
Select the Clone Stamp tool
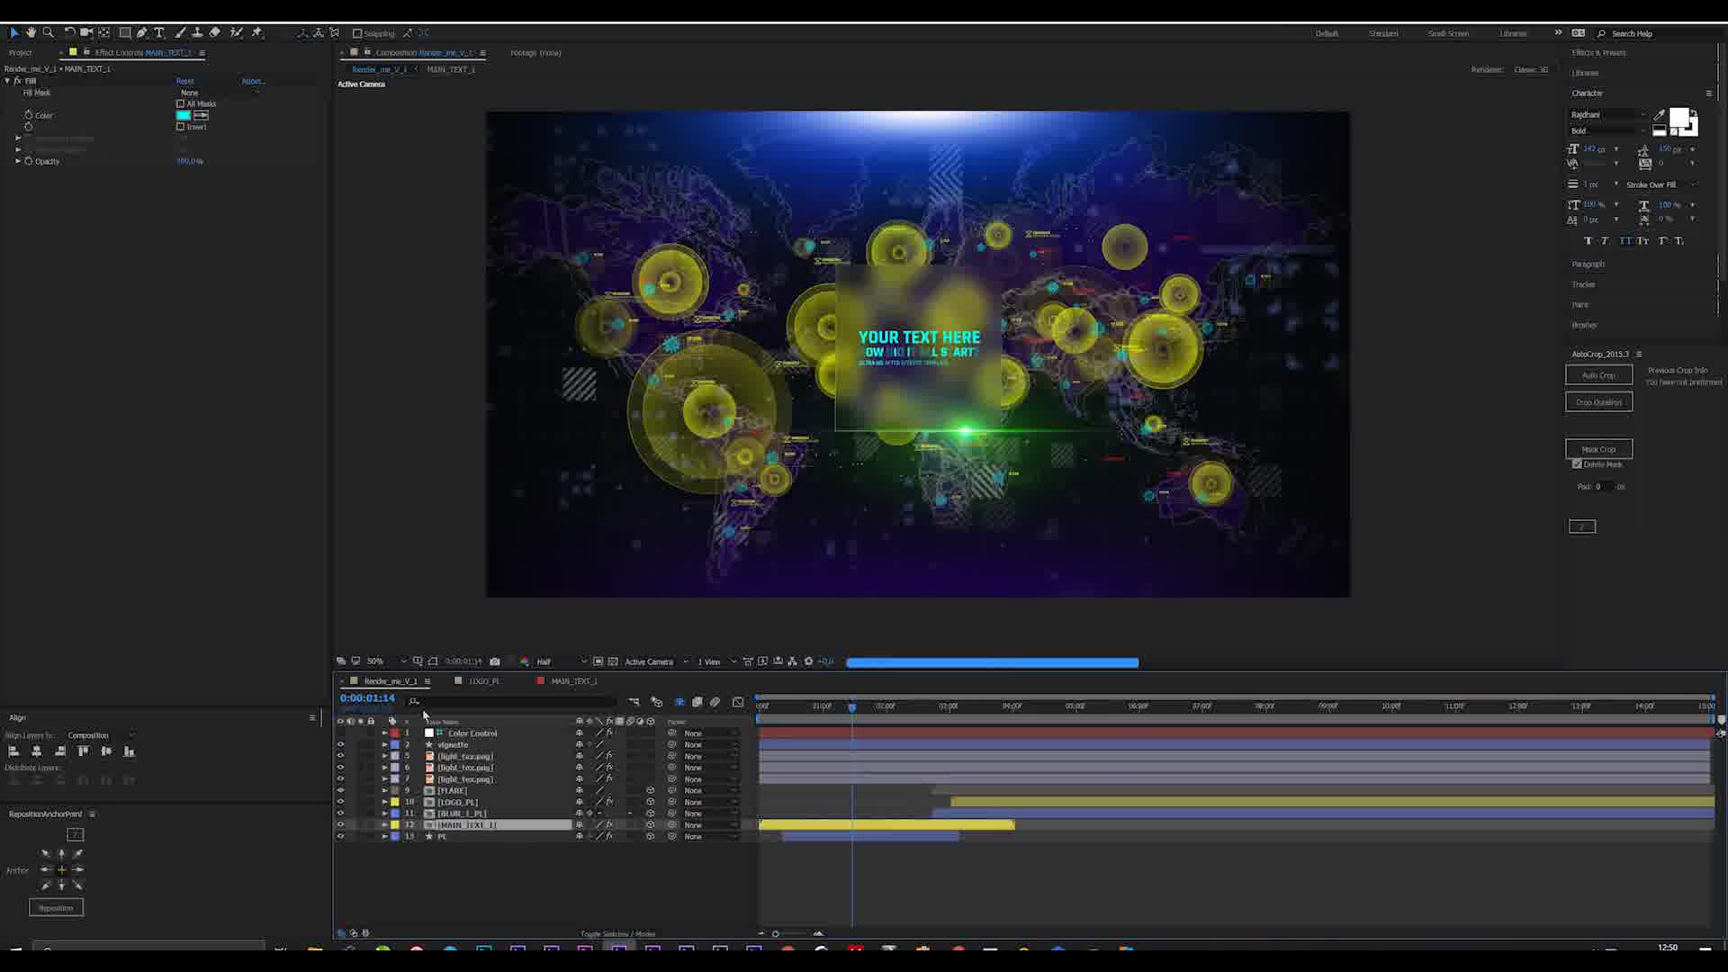click(197, 32)
